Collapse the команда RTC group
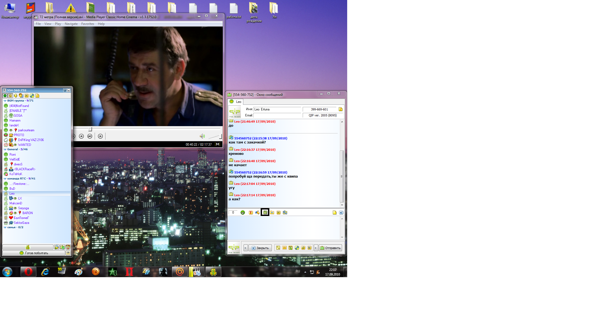Screen dimensions: 594x334 (x=5, y=179)
